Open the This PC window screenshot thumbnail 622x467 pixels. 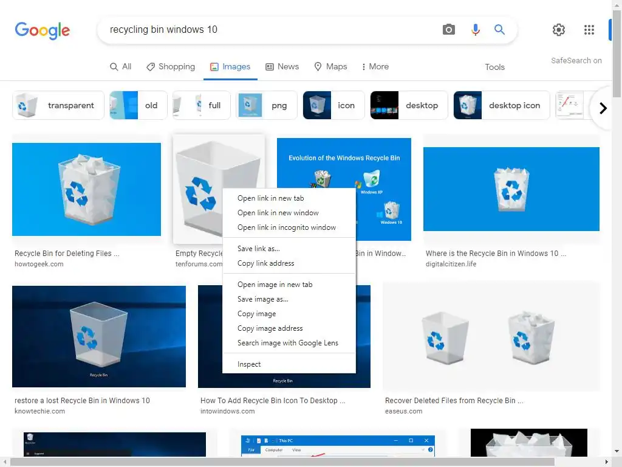[x=338, y=446]
